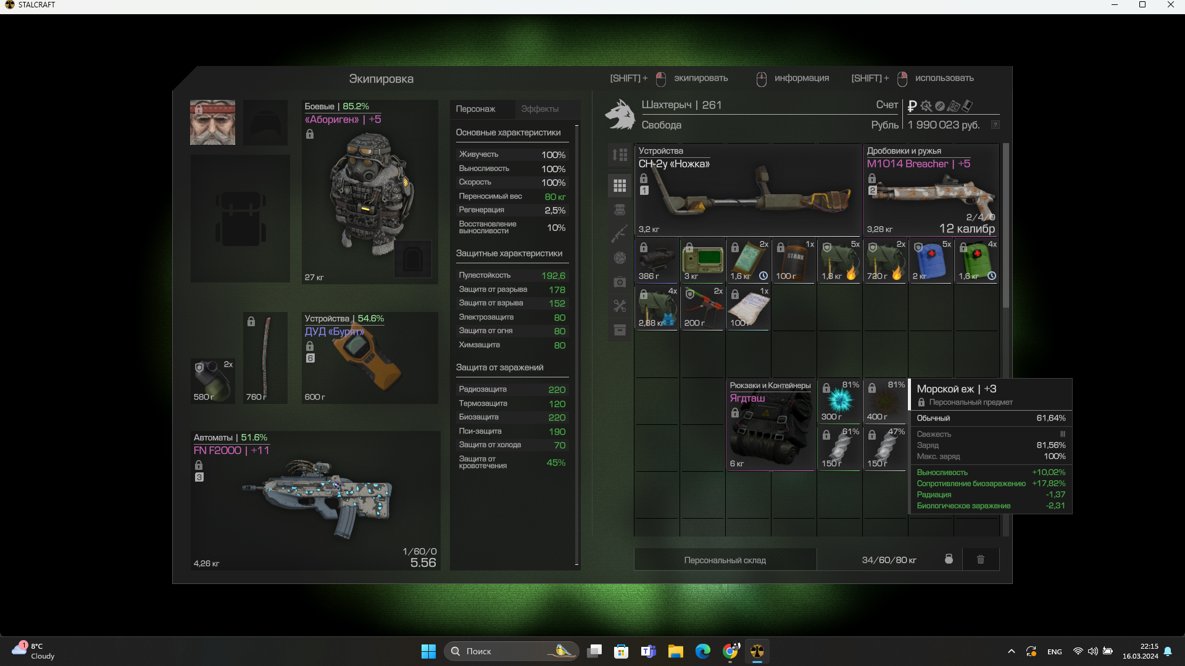Click the Переносимый вес 80 кг row

512,197
